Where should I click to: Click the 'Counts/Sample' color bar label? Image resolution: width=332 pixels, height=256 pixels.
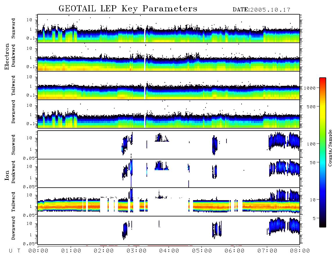(x=330, y=148)
